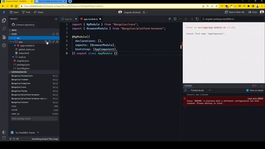Open the Project files sidebar icon
Image resolution: width=265 pixels, height=149 pixels.
tap(4, 20)
